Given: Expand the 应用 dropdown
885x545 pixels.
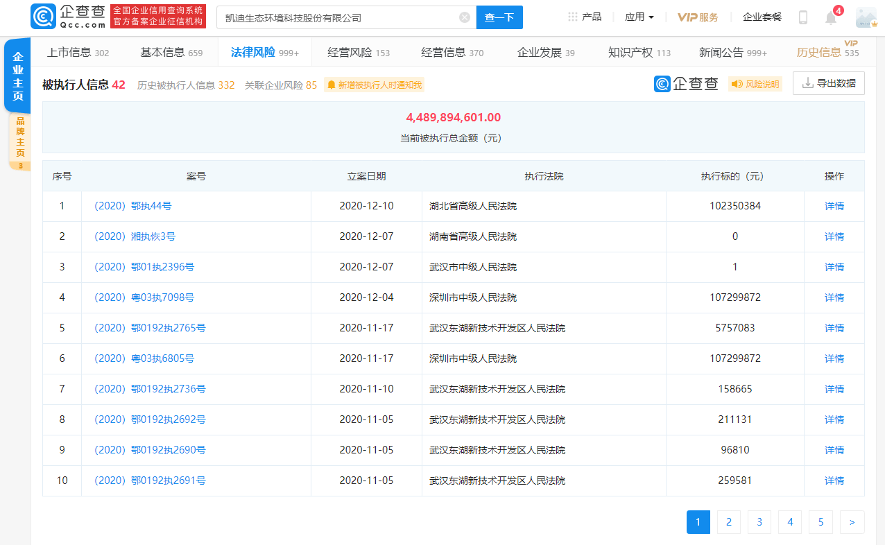Looking at the screenshot, I should [x=639, y=17].
